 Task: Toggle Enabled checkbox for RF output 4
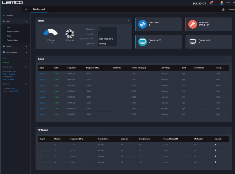(x=215, y=162)
